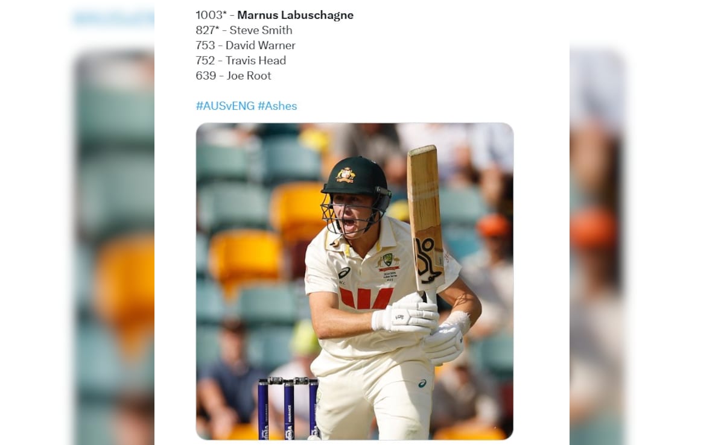Click the 753 - David Warner line
724x445 pixels.
point(246,45)
